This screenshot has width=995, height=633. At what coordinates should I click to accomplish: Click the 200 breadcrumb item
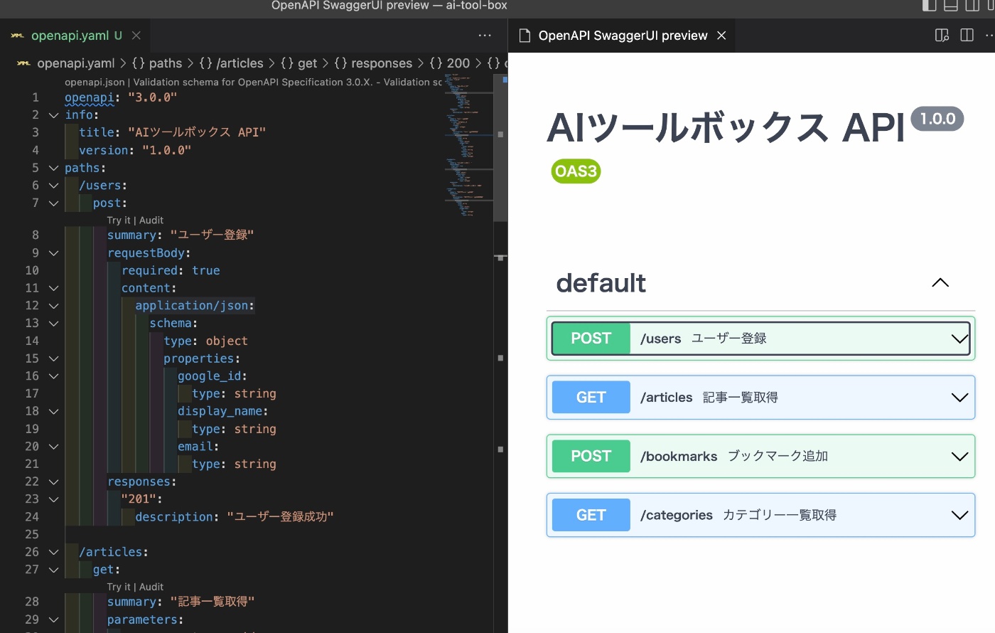(x=450, y=63)
